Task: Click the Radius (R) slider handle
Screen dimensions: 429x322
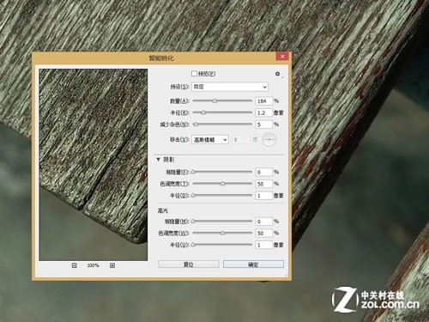Action: click(203, 112)
